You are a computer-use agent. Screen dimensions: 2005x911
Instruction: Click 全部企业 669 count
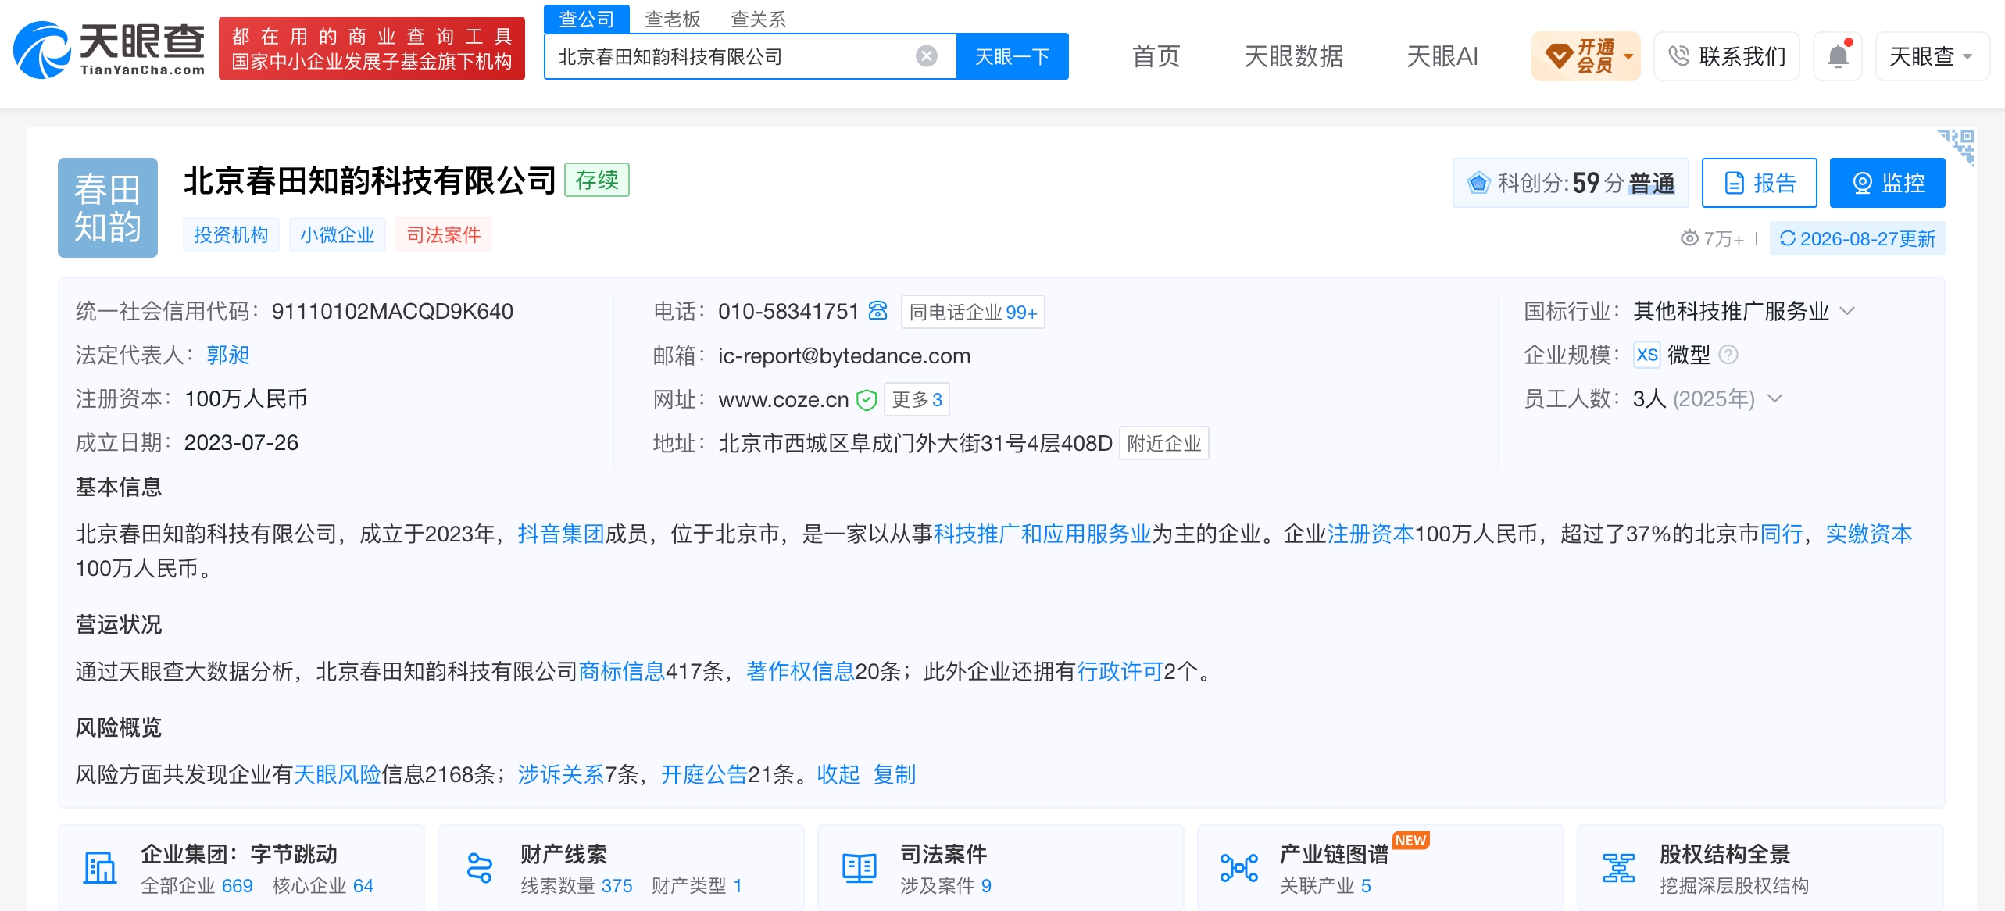197,885
